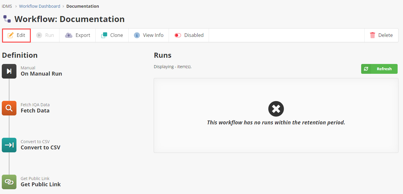Open the iDMS breadcrumb link

click(7, 6)
